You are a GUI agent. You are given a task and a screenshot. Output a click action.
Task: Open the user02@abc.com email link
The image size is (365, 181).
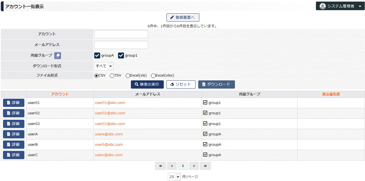click(110, 113)
